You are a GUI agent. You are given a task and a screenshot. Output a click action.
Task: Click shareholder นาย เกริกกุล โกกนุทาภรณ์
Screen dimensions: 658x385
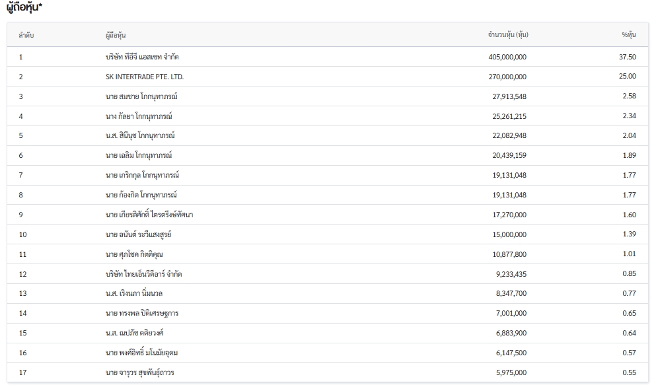[142, 175]
